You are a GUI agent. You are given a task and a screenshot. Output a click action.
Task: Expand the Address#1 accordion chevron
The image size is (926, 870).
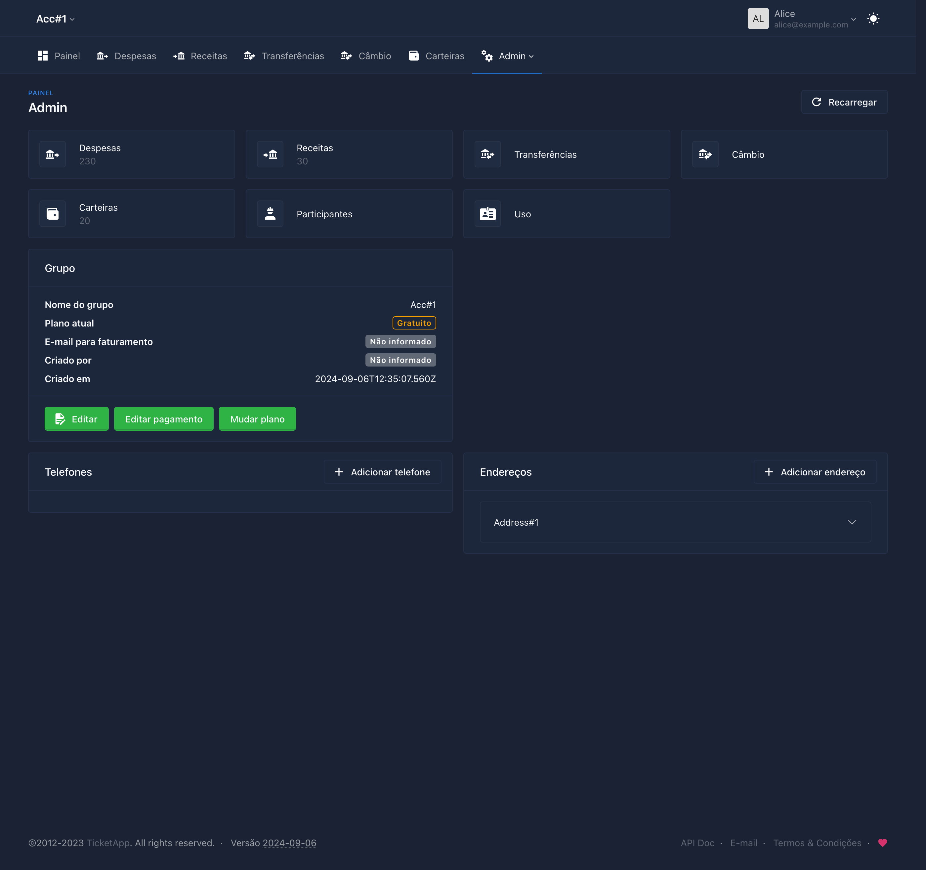tap(852, 522)
